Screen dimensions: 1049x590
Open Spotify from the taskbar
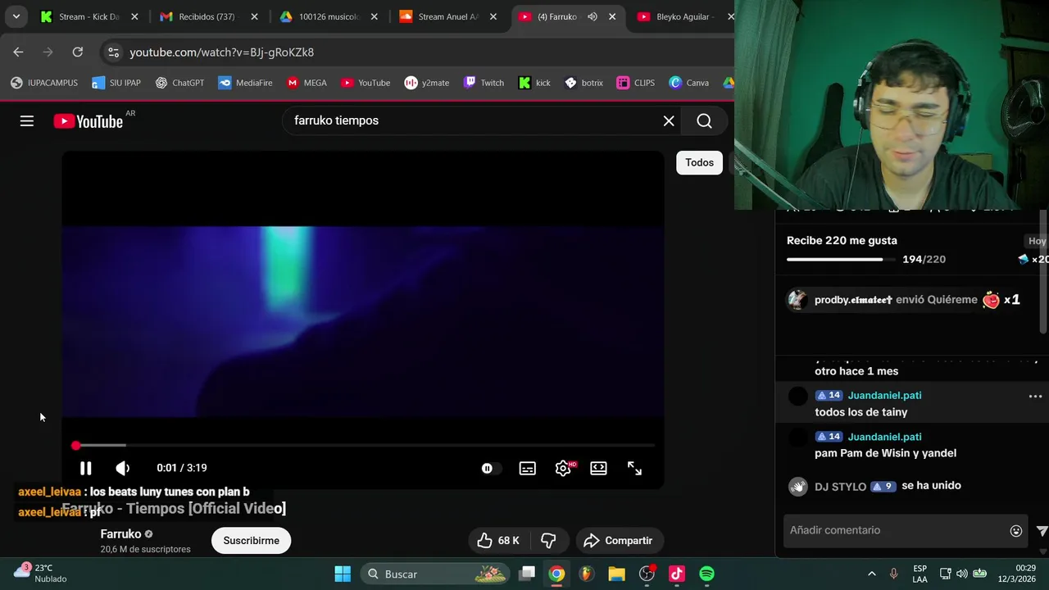click(706, 574)
